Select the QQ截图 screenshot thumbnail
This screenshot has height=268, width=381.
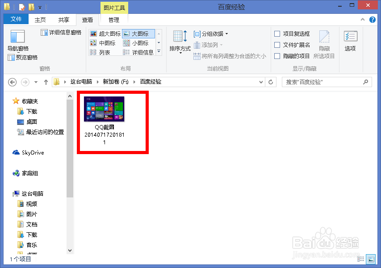pyautogui.click(x=104, y=109)
